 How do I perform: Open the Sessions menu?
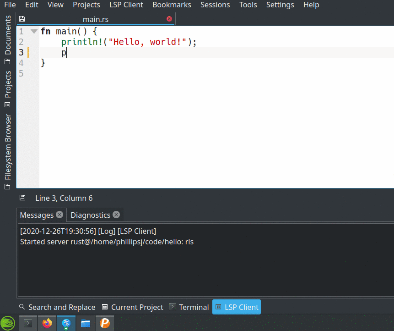215,5
